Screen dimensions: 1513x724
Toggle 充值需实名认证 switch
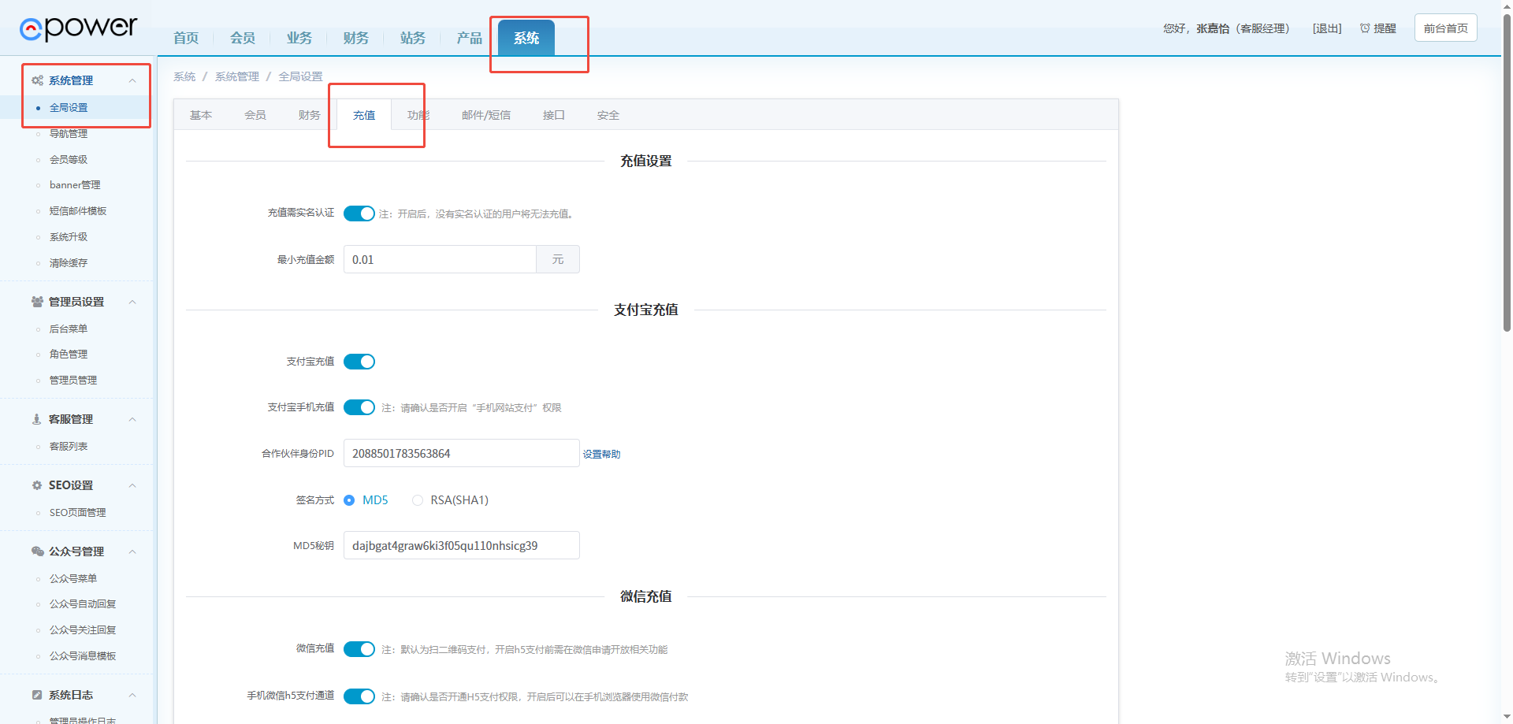359,213
